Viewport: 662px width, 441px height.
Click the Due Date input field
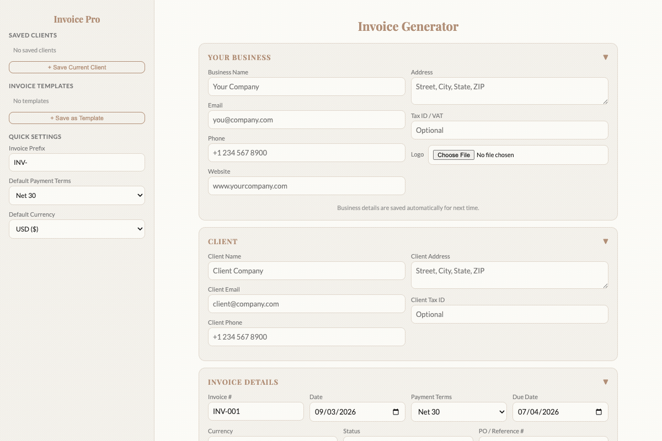pos(560,412)
